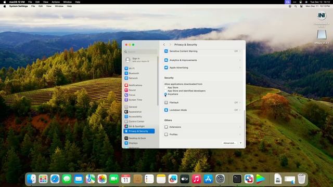Screen dimensions: 333x187
Task: Expand the Lockdown Mode row chevron
Action: coord(240,110)
